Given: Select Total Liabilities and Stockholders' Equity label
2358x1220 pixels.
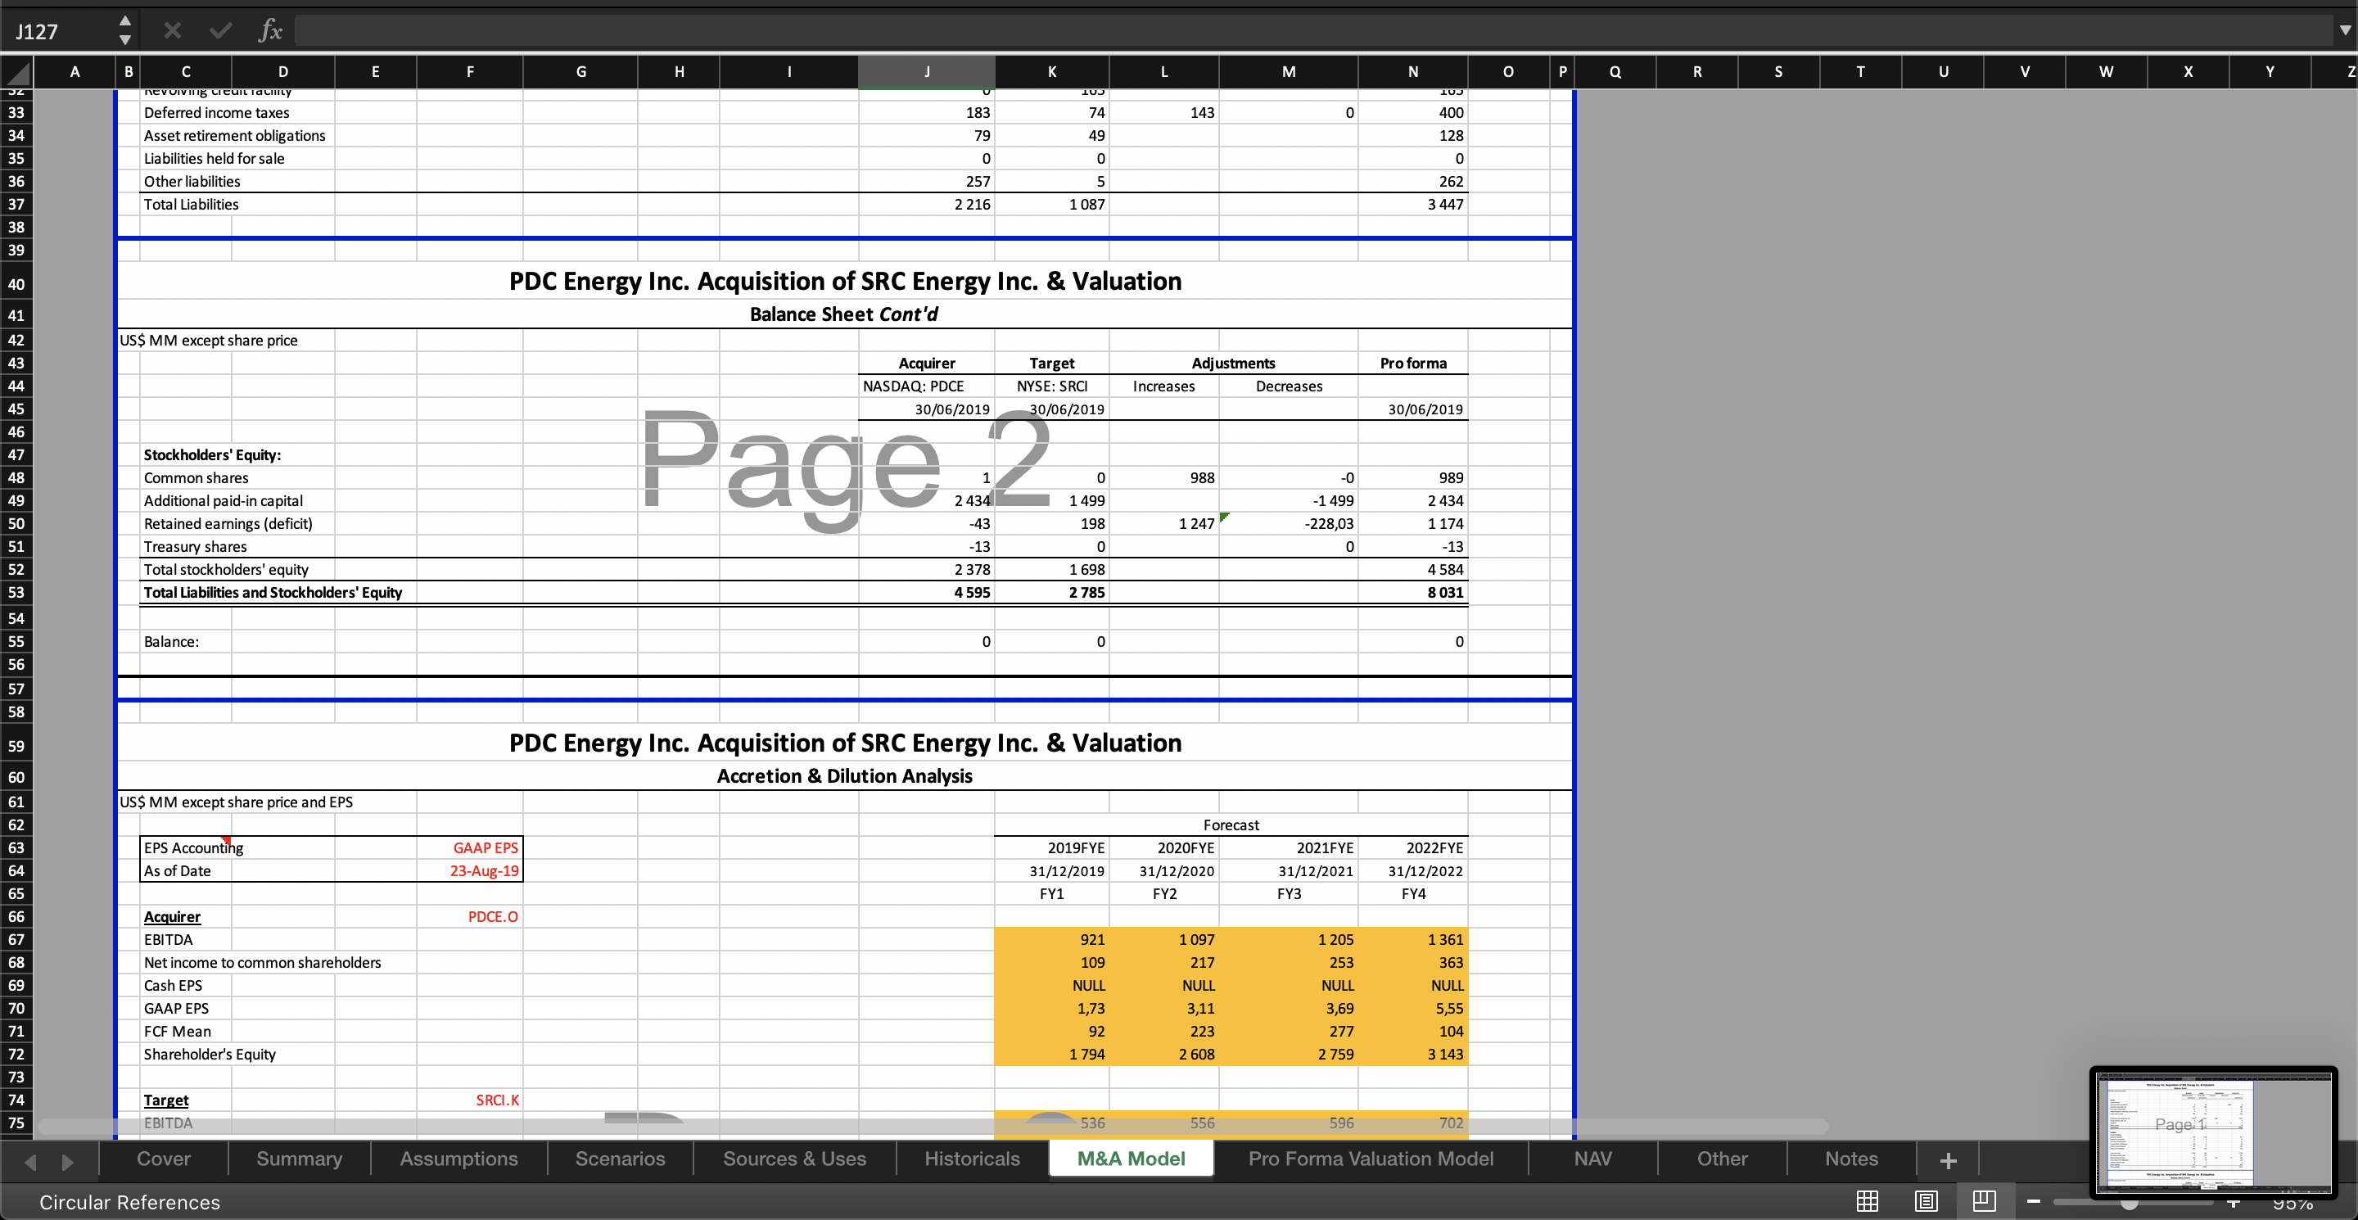Looking at the screenshot, I should click(x=272, y=592).
